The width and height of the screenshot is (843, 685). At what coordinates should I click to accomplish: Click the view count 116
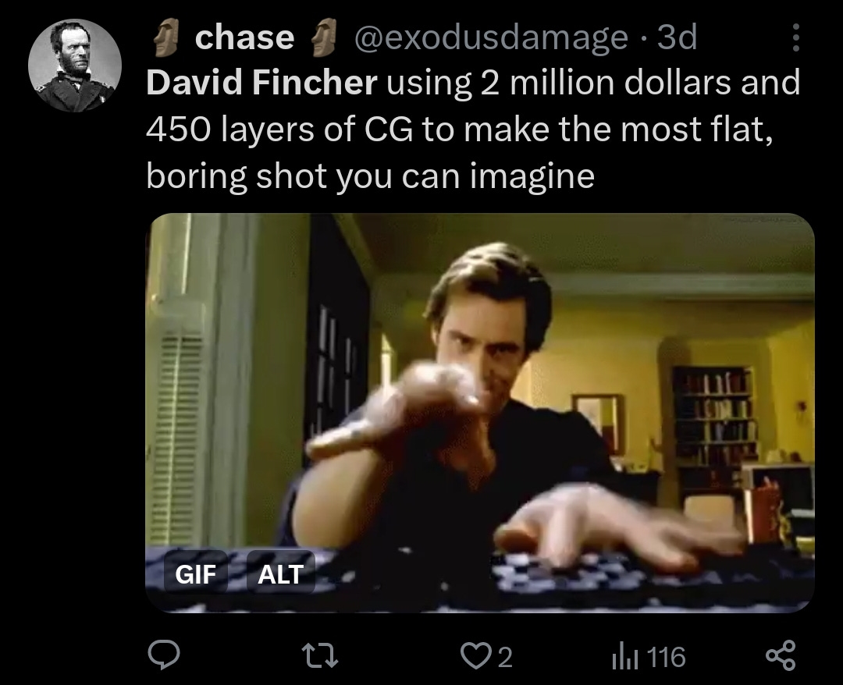[x=666, y=657]
